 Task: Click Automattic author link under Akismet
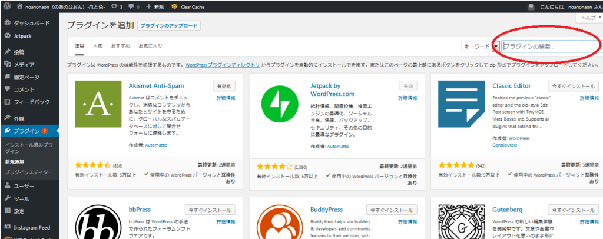pos(156,145)
